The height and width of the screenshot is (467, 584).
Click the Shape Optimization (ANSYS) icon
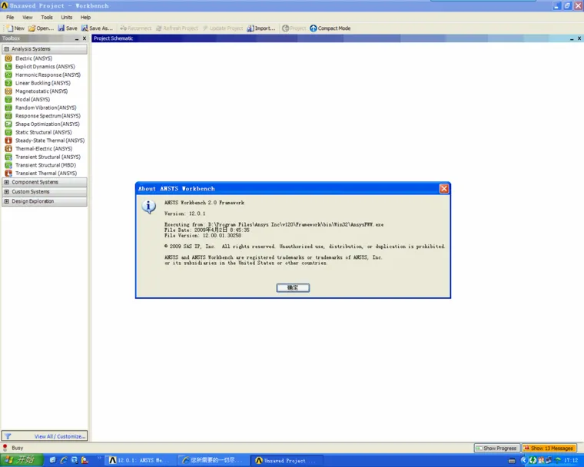click(x=8, y=124)
